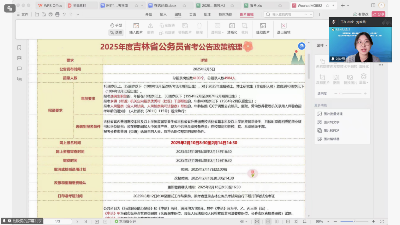This screenshot has width=400, height=225.
Task: Click the red 分享 share button
Action: pos(378,14)
